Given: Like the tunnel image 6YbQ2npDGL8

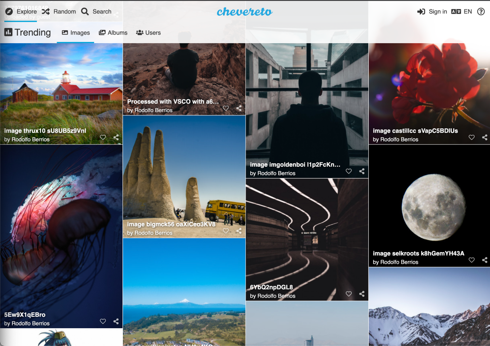Looking at the screenshot, I should [x=349, y=294].
